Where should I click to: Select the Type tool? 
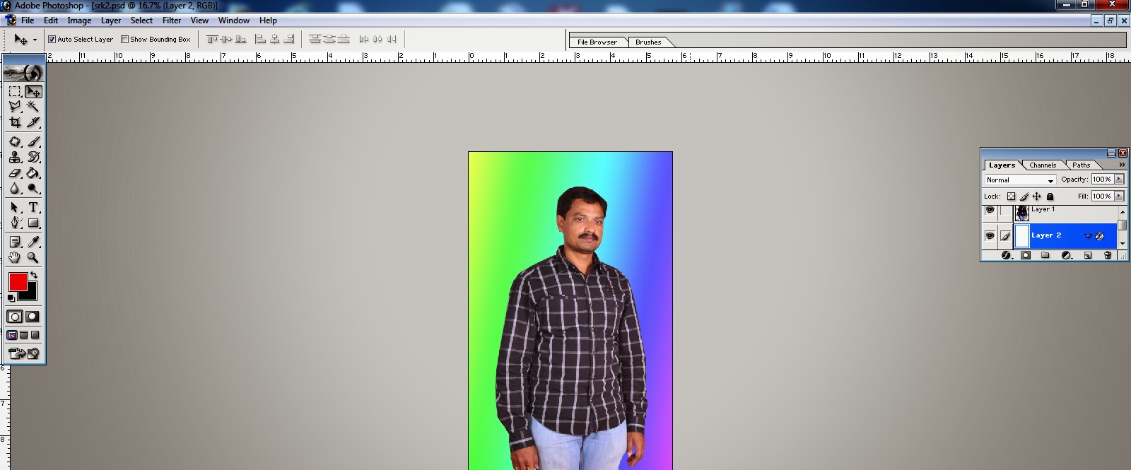[x=33, y=207]
